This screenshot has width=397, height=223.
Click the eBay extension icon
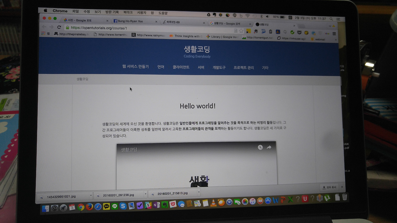coord(327,33)
